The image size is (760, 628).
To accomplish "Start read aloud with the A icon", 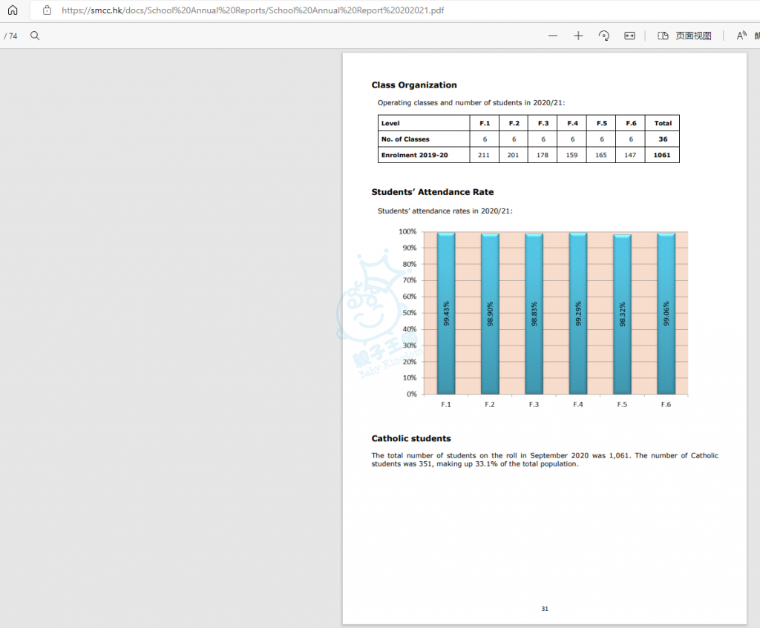I will (x=741, y=36).
